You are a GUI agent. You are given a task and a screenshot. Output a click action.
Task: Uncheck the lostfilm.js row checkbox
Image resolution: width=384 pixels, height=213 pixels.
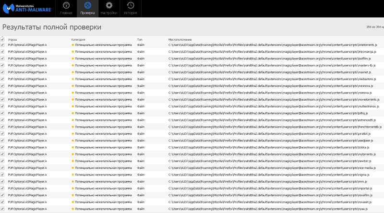coord(2,59)
